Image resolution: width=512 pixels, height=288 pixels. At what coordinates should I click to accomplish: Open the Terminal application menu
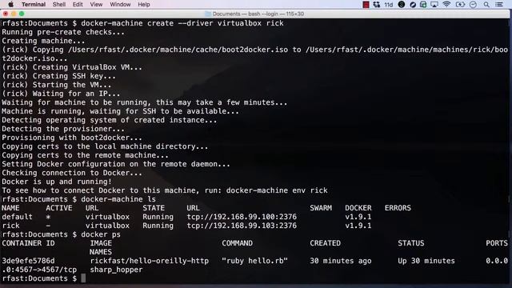(34, 4)
